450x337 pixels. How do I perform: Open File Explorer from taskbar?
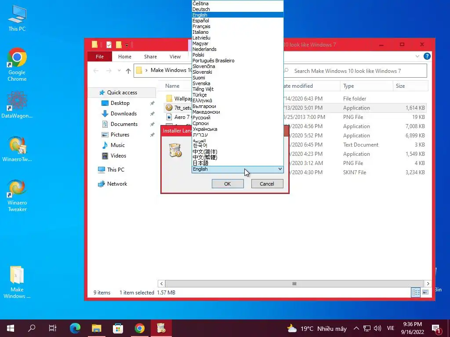click(x=97, y=328)
